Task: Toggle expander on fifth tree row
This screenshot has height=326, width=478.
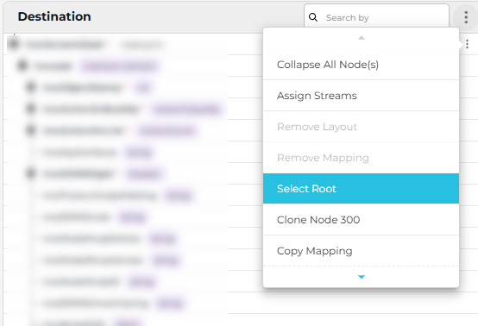Action: coord(31,130)
